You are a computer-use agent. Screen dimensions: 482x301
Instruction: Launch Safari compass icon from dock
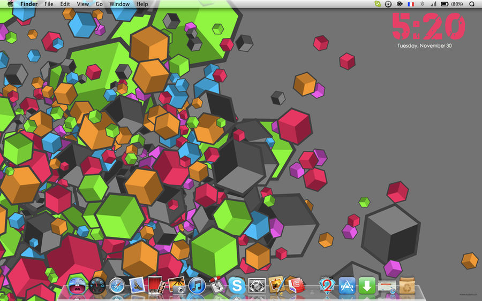pos(117,286)
